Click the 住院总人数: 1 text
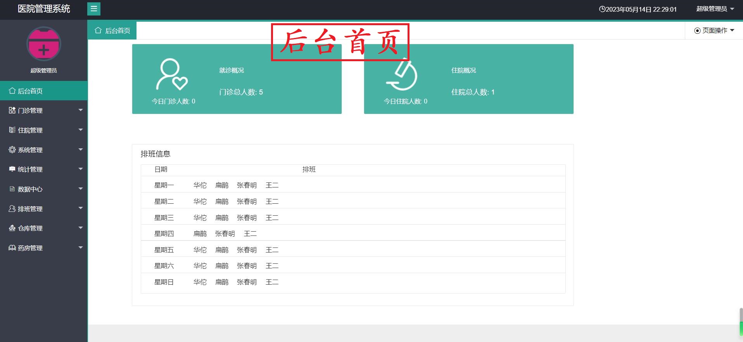Viewport: 743px width, 342px height. 473,92
